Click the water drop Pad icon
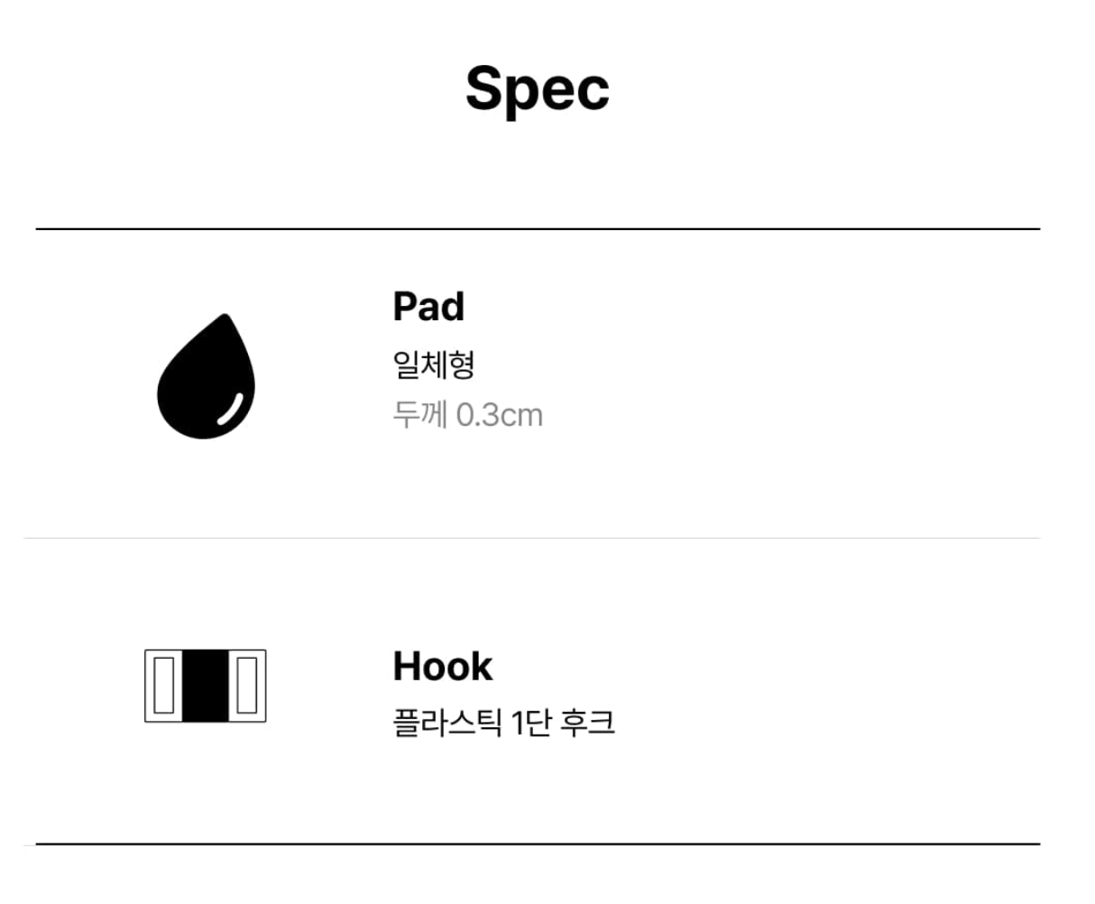This screenshot has width=1095, height=904. coord(206,376)
